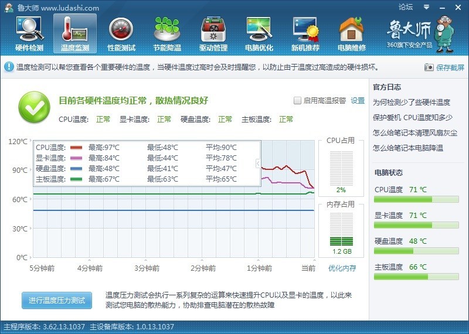
Task: Click the 电脑状态 heading
Action: [389, 172]
